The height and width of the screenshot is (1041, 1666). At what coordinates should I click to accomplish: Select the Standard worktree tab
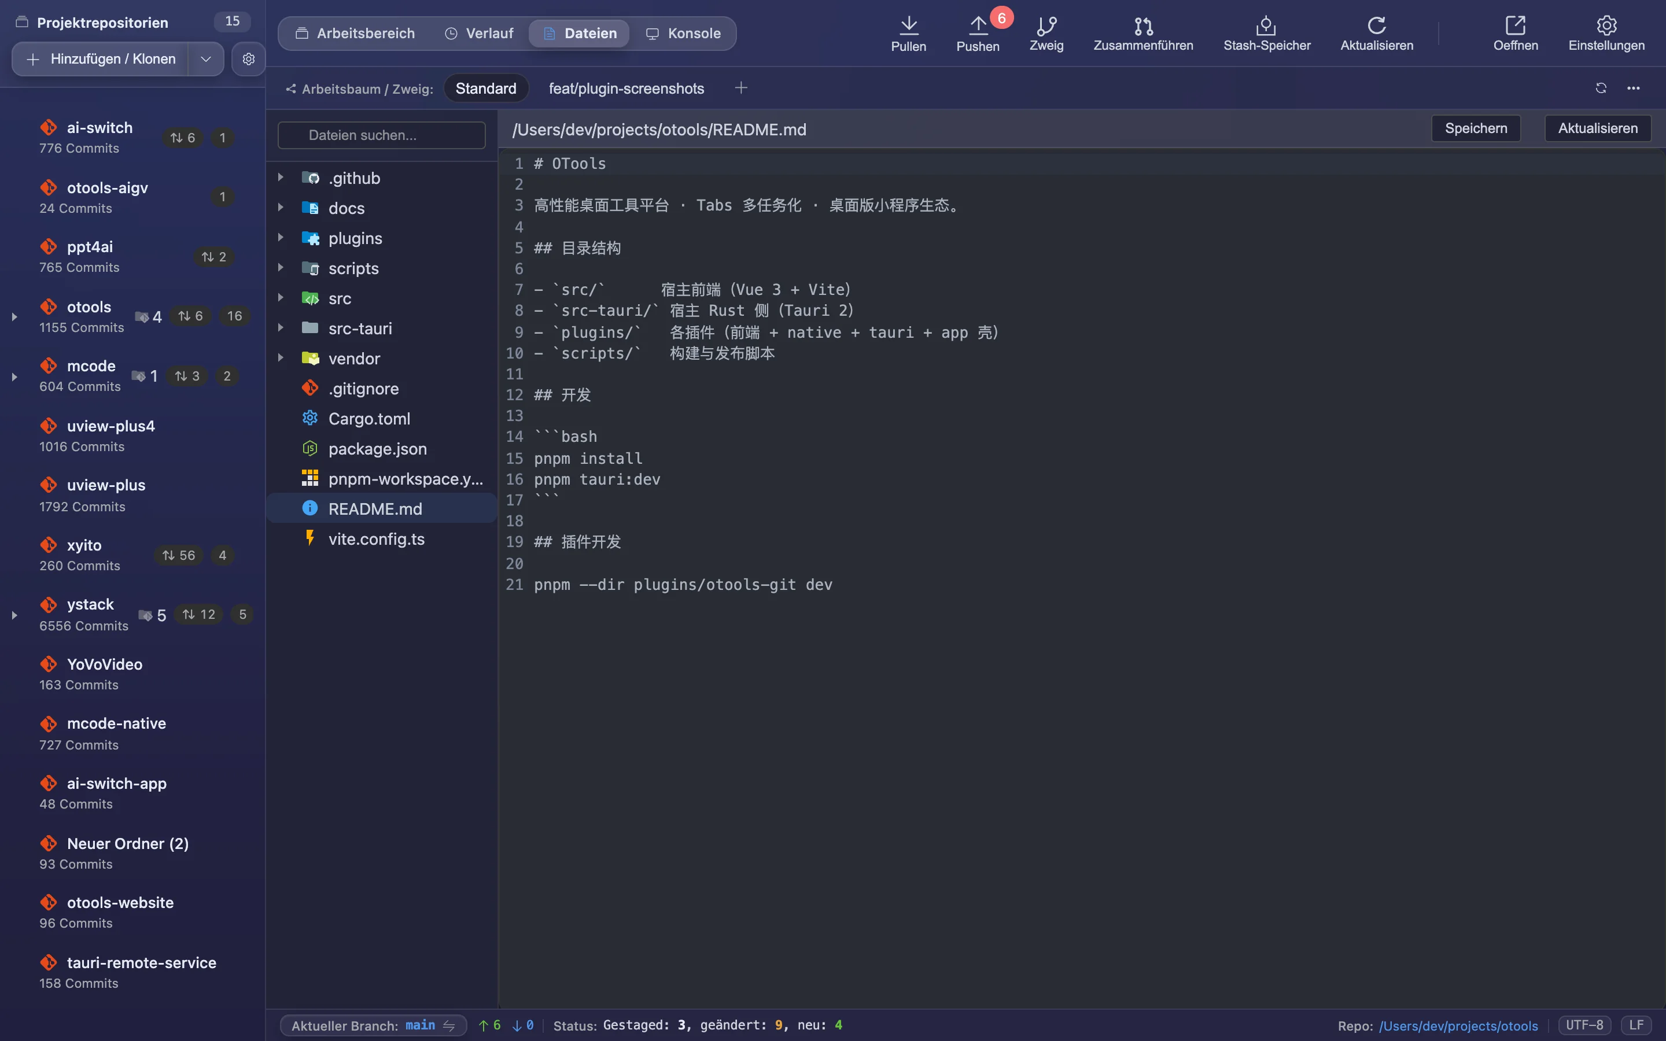[486, 88]
